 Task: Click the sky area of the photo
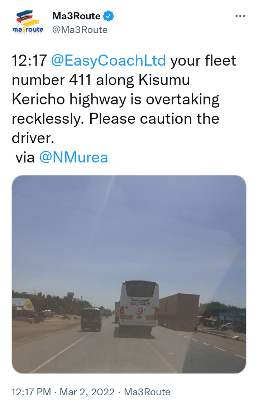(129, 227)
